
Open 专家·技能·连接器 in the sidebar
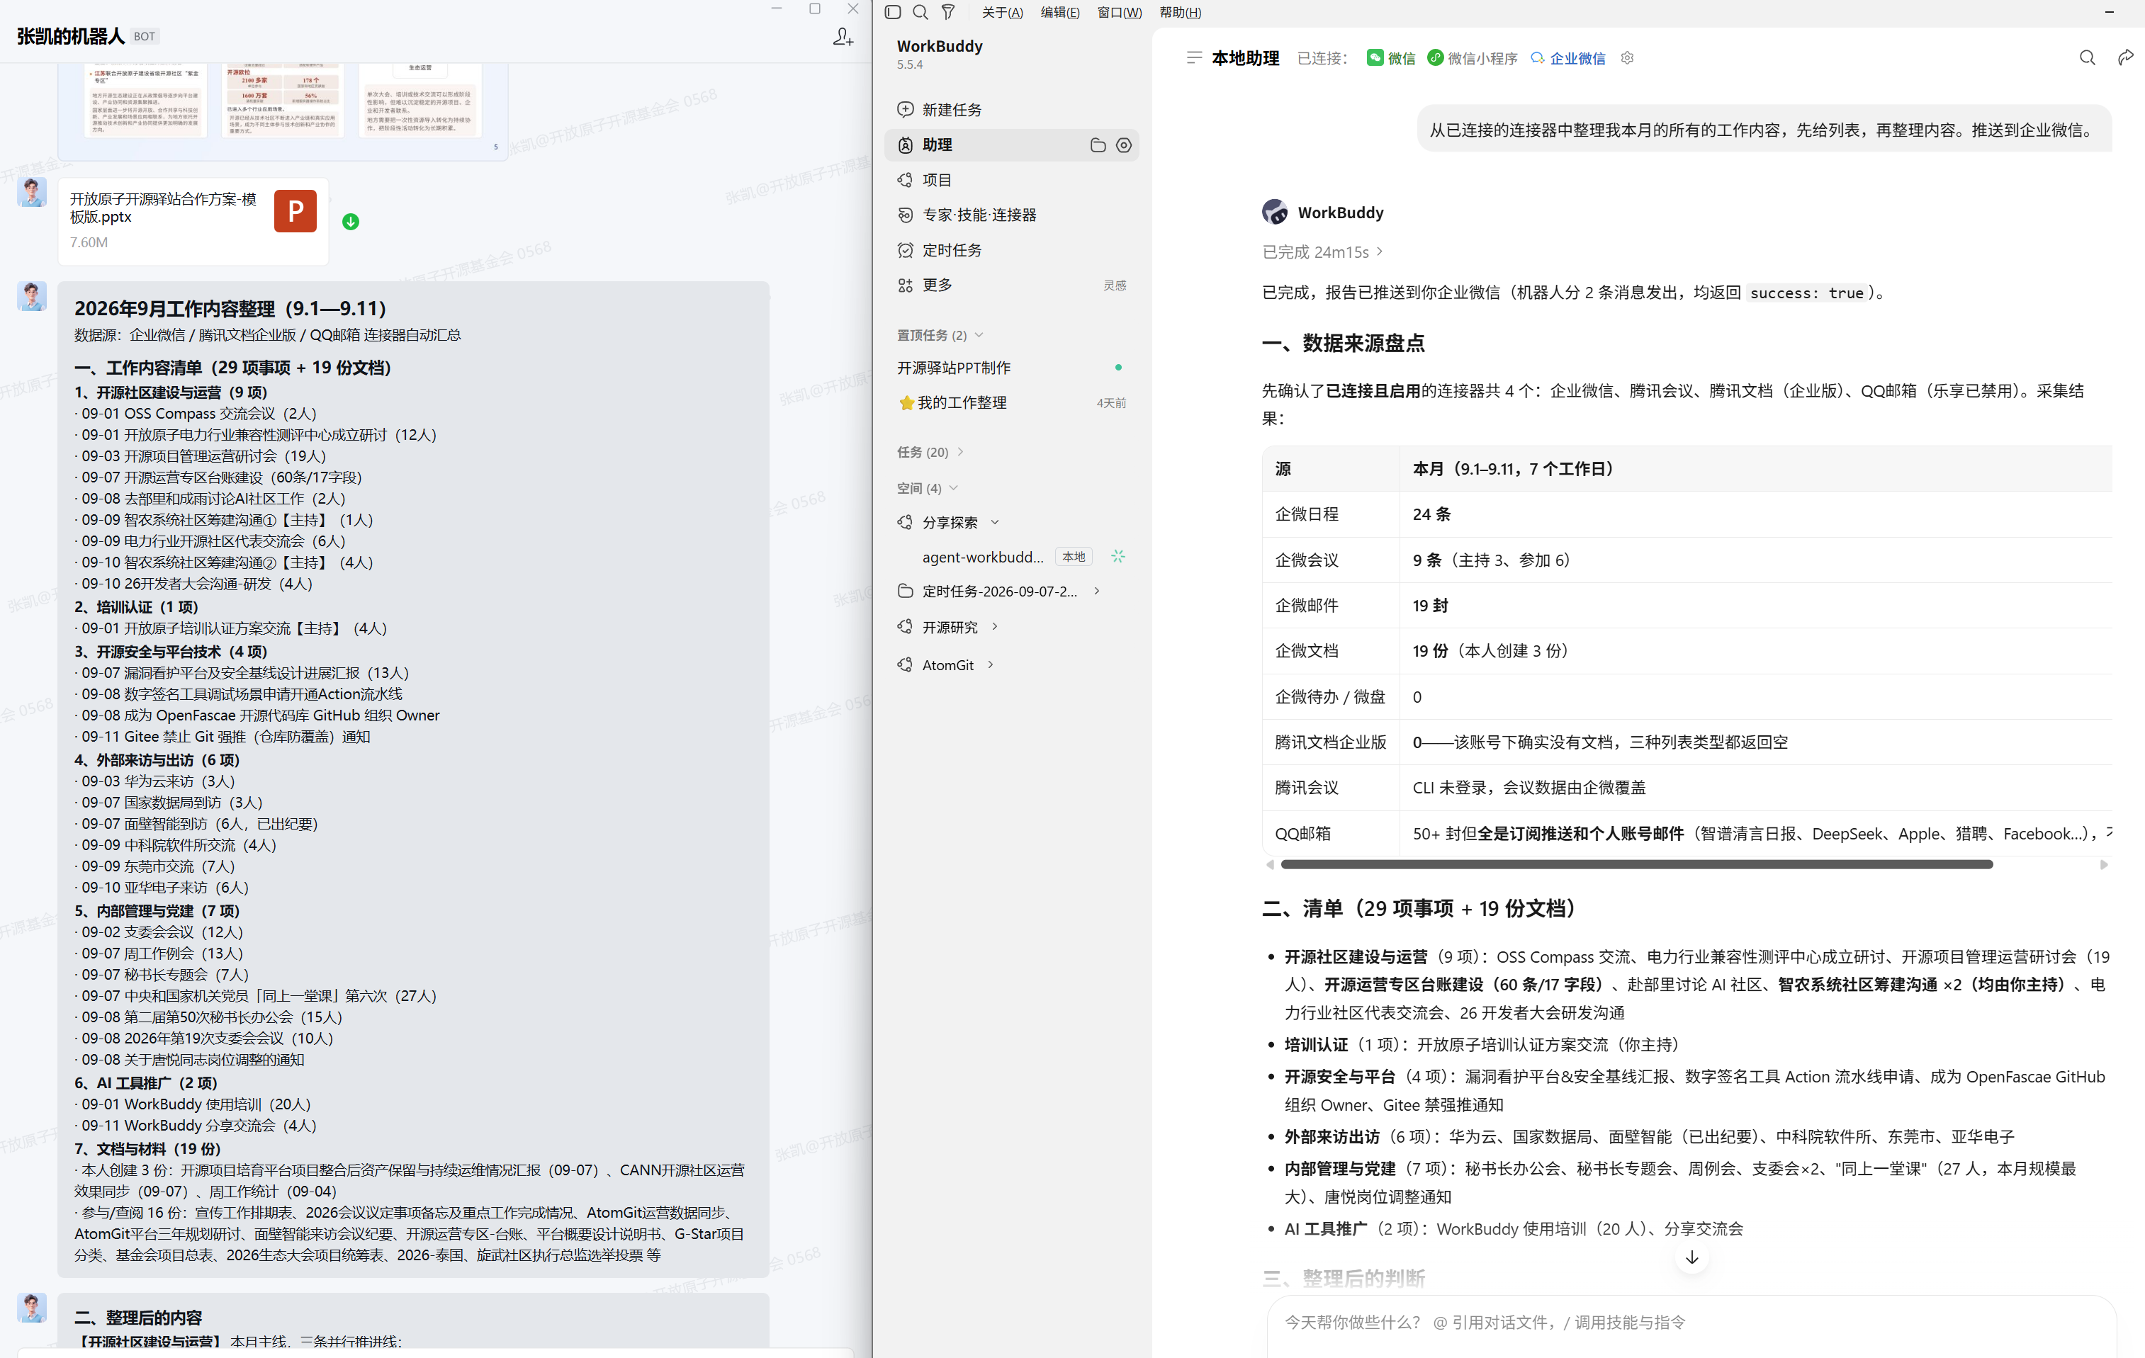point(1012,215)
